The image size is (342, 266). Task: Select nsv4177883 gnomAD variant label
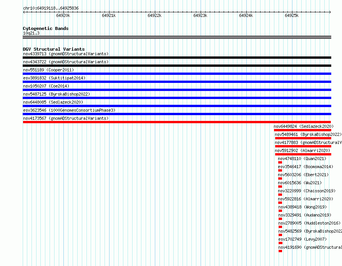(309, 142)
